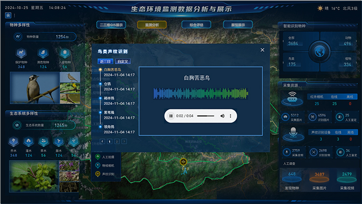Select the 草本 herb hexagon icon
Screen dimensions: 362x204
point(43,141)
